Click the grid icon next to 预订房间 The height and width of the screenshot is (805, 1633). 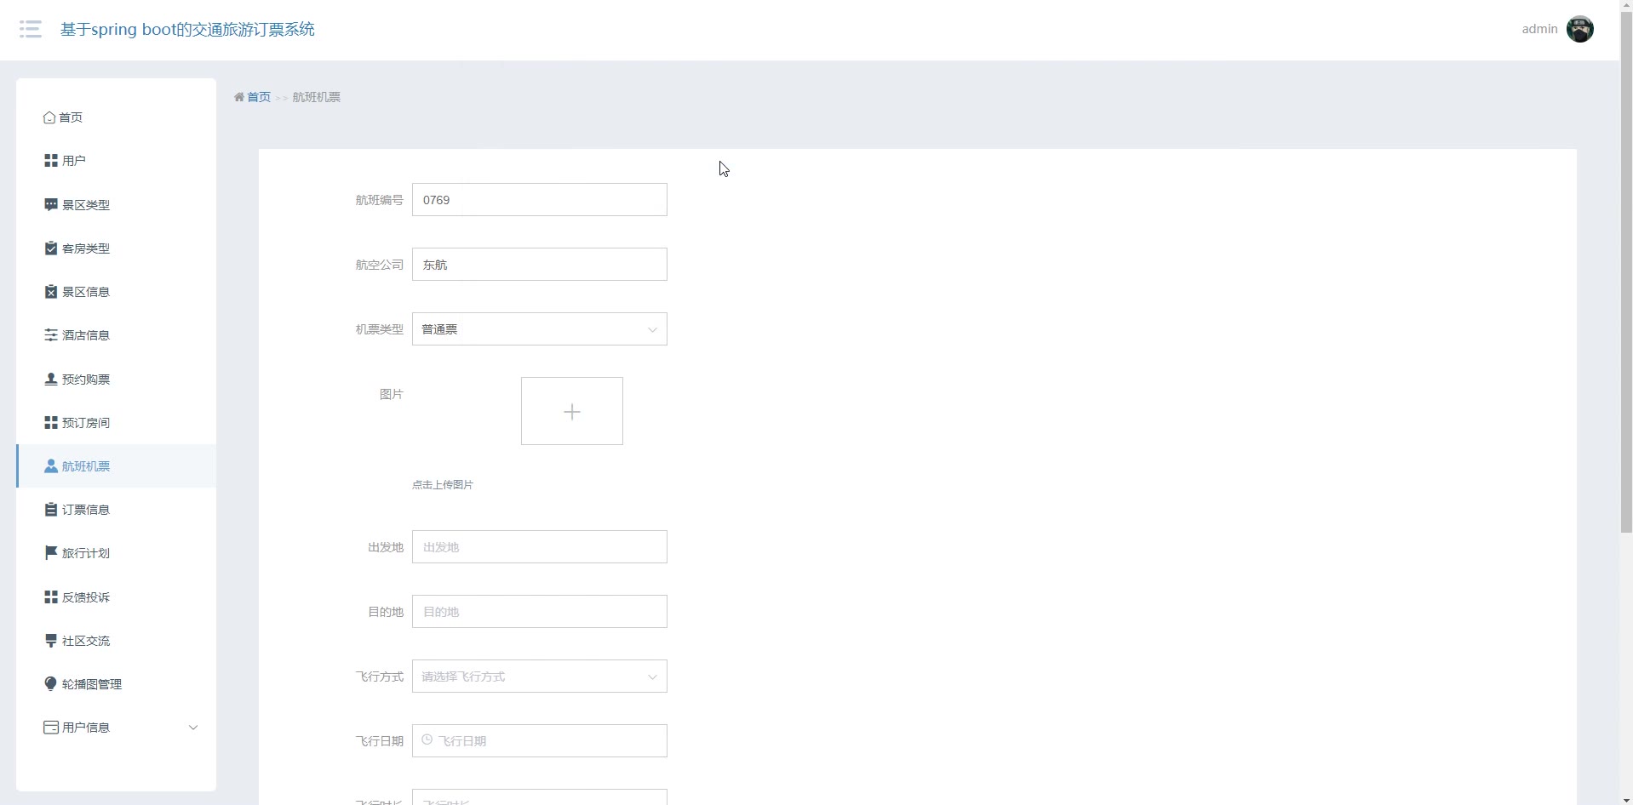coord(51,422)
